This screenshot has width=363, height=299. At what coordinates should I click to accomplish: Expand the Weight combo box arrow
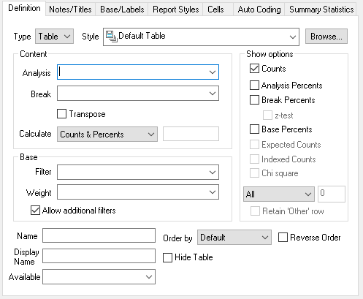tap(213, 192)
